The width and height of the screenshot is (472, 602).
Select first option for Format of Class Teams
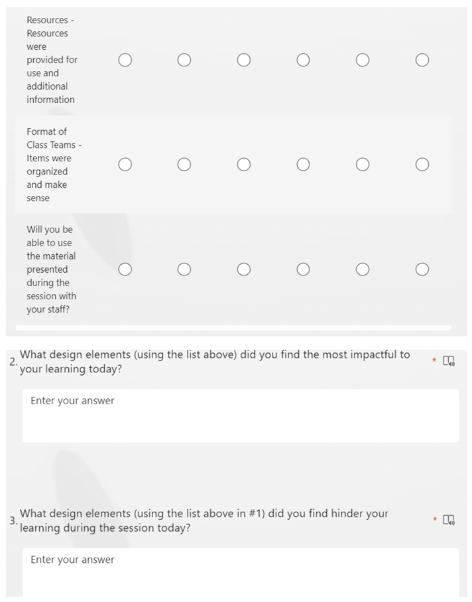[125, 165]
